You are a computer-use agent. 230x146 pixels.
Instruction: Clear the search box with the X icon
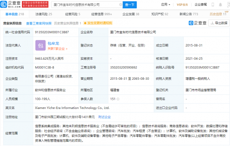coord(120,5)
